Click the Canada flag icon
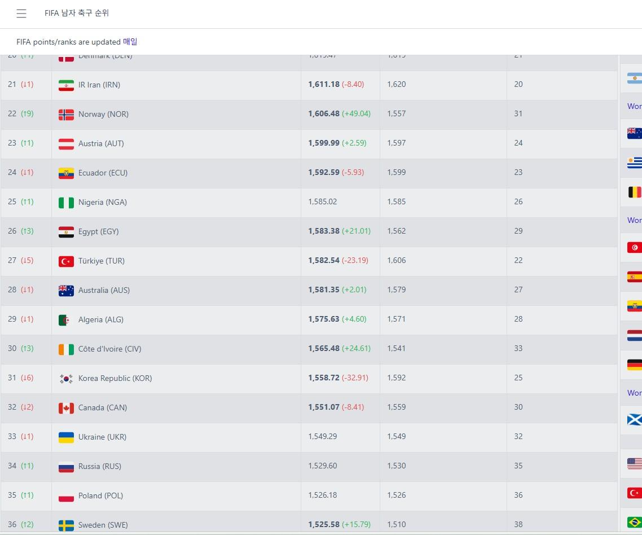Viewport: 642px width, 535px height. click(66, 408)
